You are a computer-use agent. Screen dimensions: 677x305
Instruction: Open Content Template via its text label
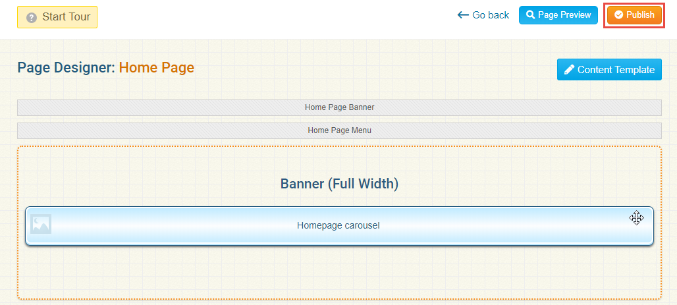(x=616, y=70)
